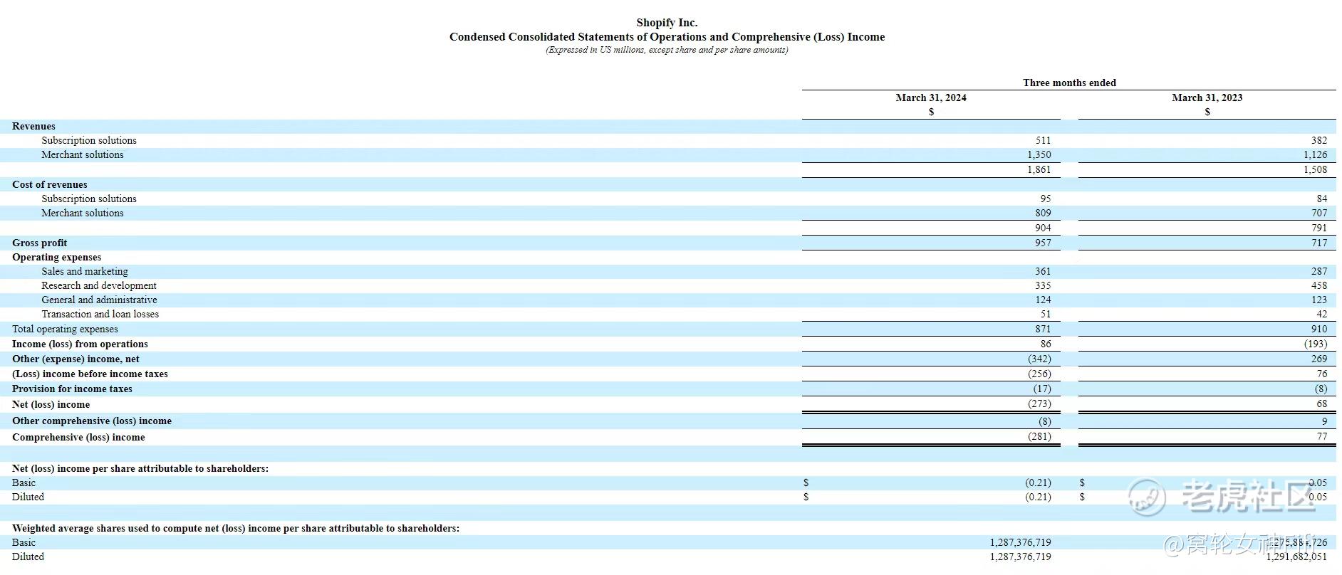
Task: Click the "Operating expenses" section label
Action: (x=57, y=257)
